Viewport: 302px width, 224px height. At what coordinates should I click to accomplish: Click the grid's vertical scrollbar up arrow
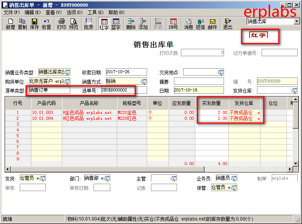(295, 100)
